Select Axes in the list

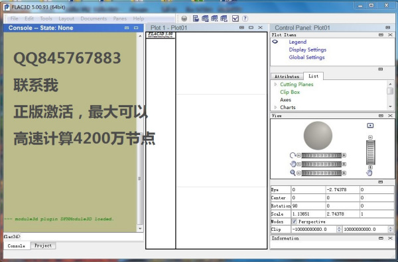285,100
